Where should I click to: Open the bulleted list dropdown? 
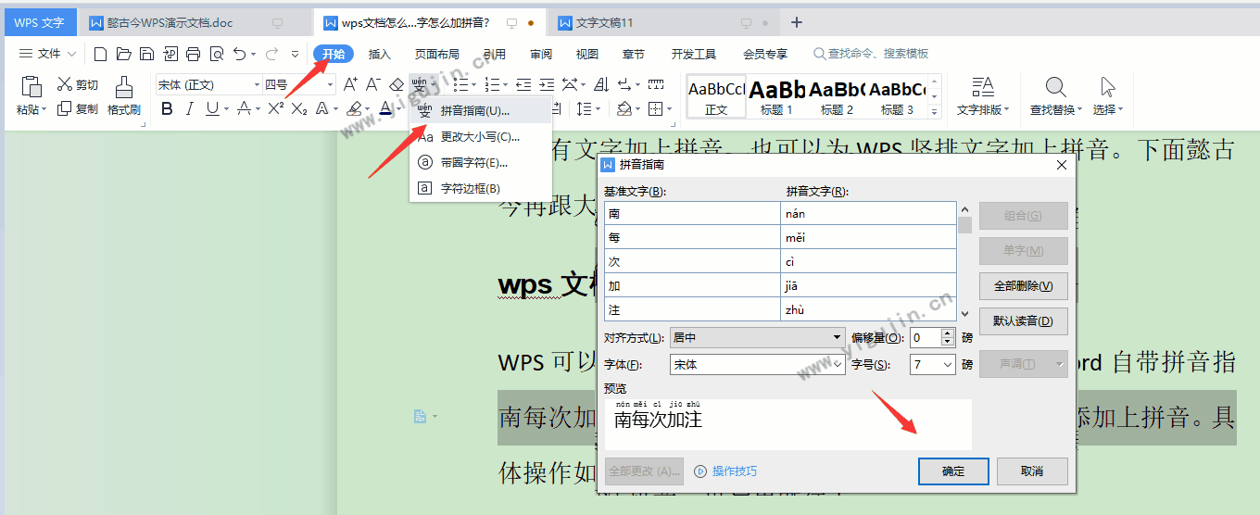[x=472, y=84]
